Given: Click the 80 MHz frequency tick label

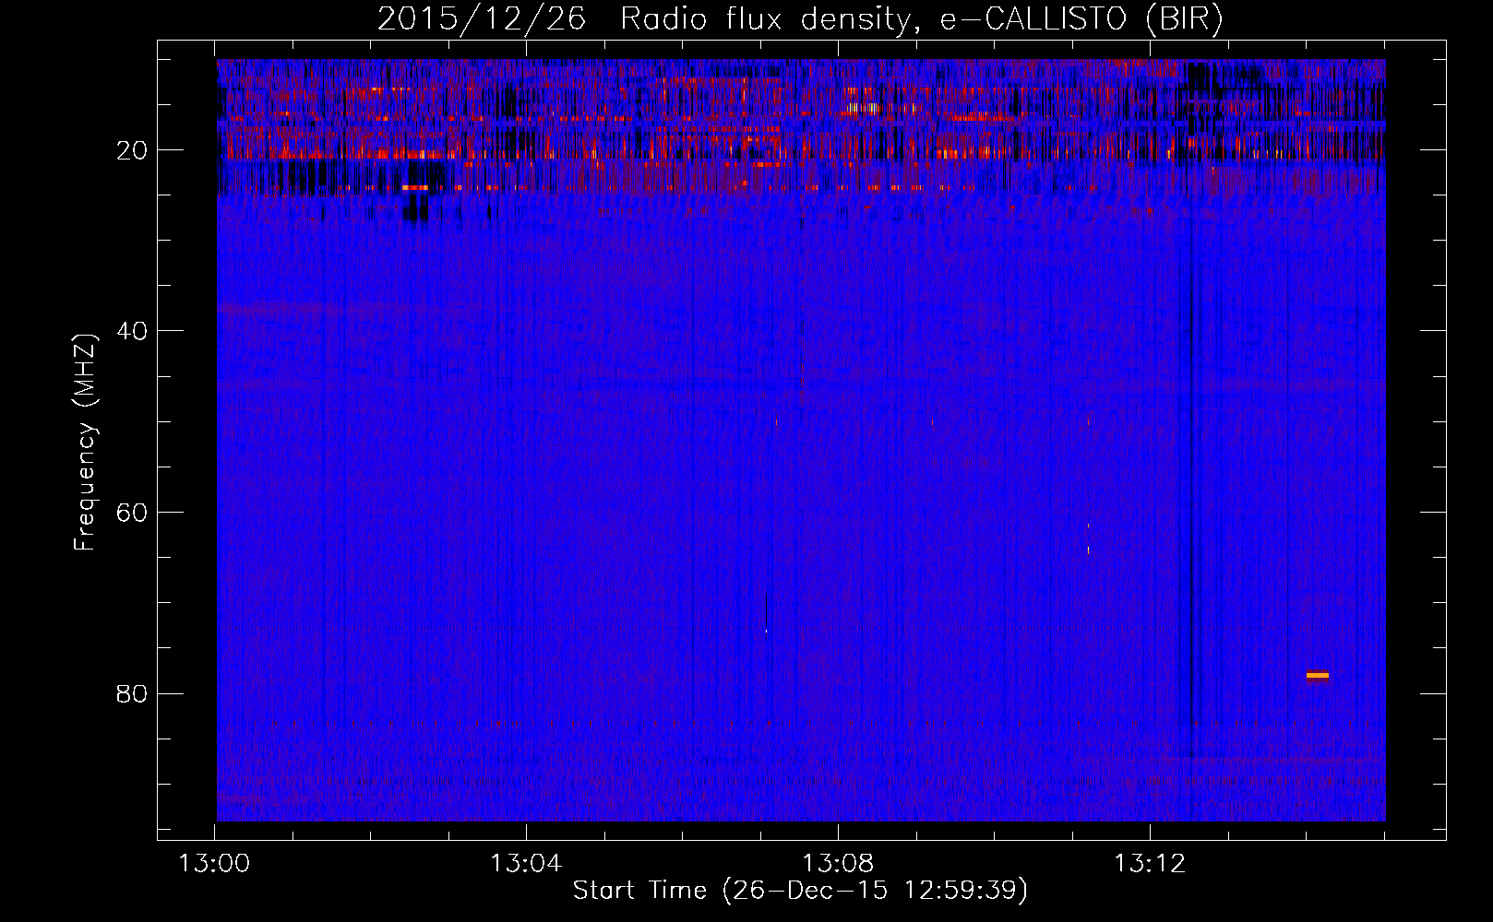Looking at the screenshot, I should [x=133, y=693].
